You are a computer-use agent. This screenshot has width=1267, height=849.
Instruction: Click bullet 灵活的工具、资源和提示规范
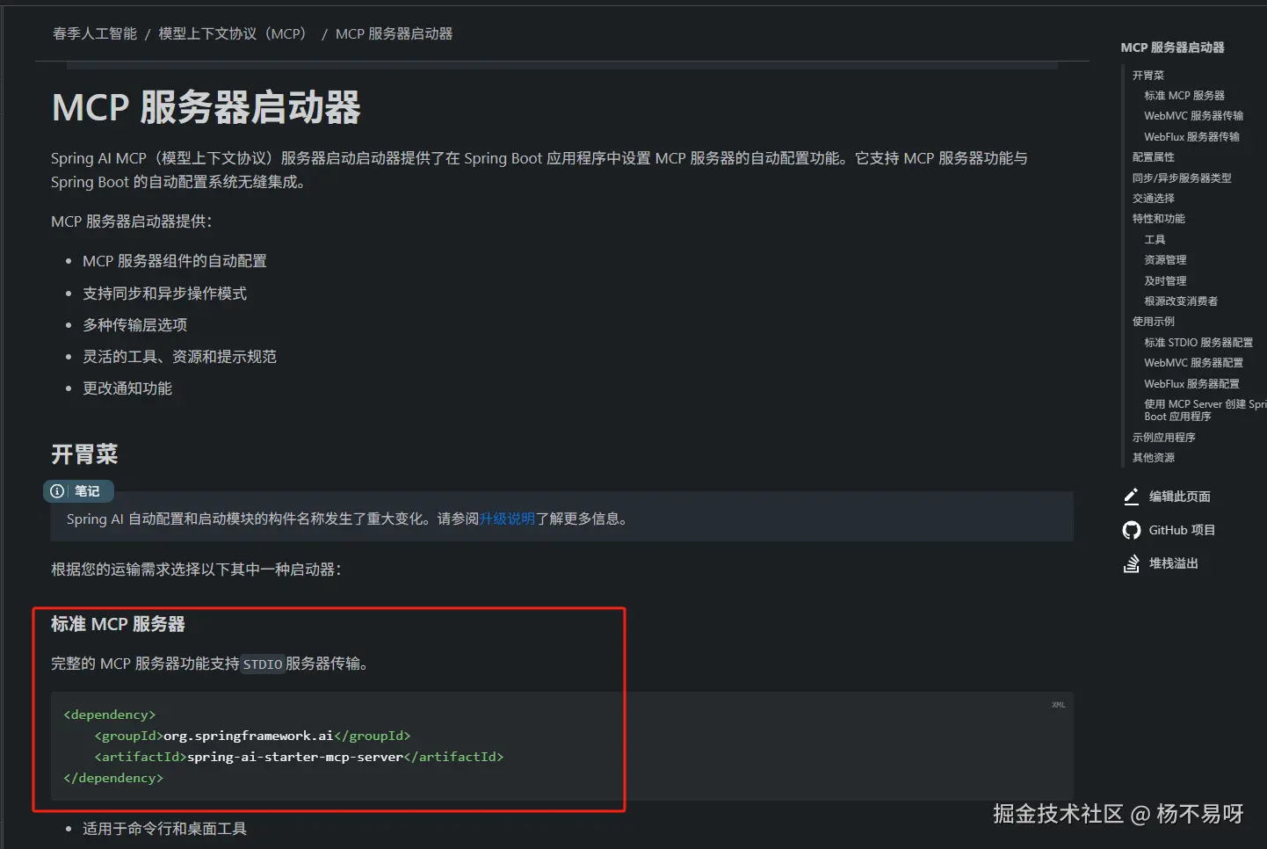[179, 357]
